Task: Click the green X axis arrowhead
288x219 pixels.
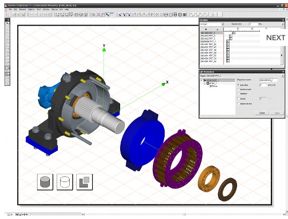Action: coord(163,84)
